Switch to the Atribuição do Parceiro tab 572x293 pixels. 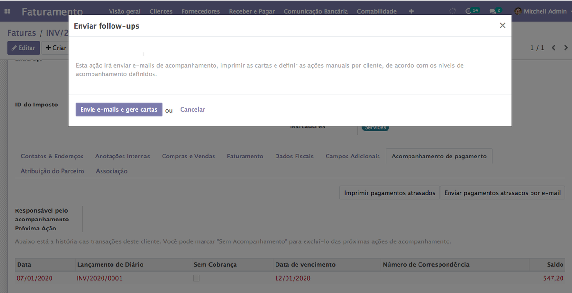coord(52,171)
